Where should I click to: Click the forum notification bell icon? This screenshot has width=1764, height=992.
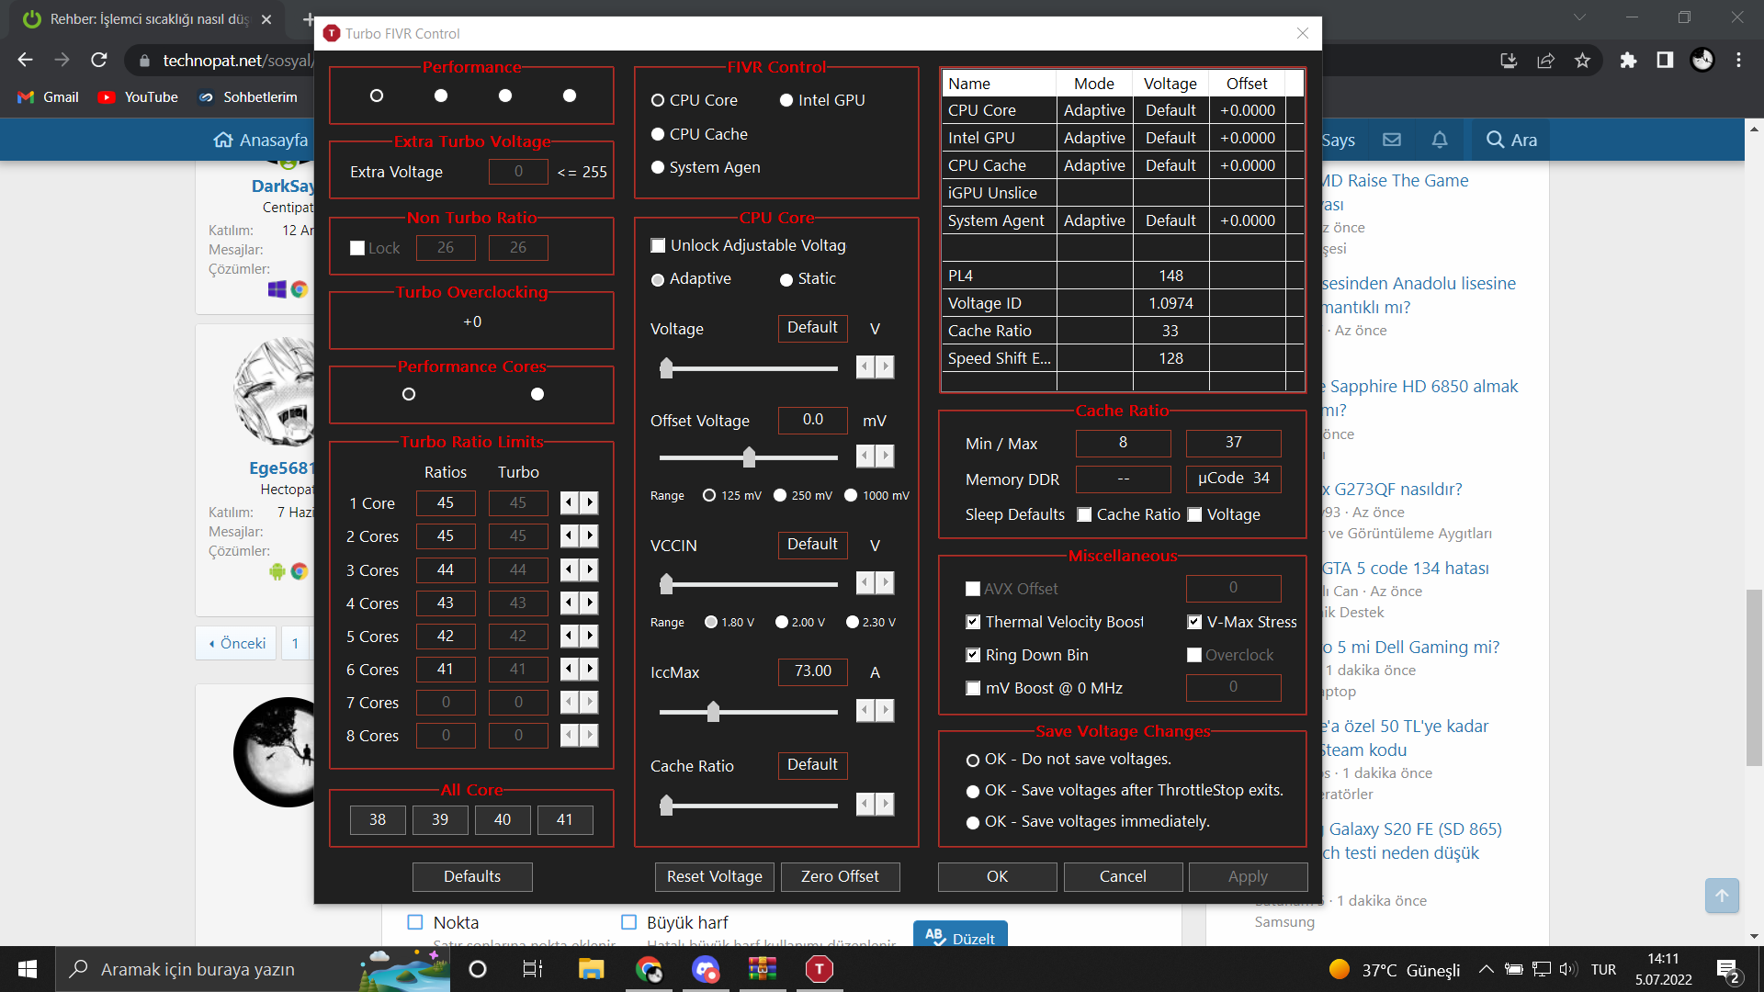1440,140
